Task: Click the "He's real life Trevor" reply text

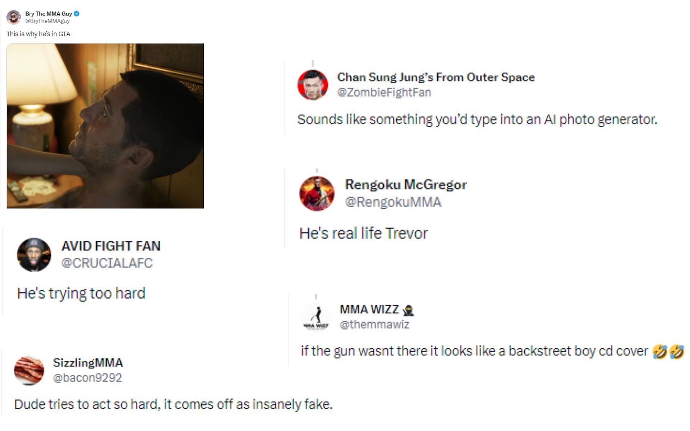Action: [x=363, y=233]
